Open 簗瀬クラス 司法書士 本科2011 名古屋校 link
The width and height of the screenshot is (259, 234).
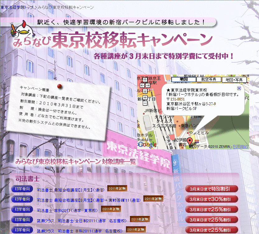(80, 231)
